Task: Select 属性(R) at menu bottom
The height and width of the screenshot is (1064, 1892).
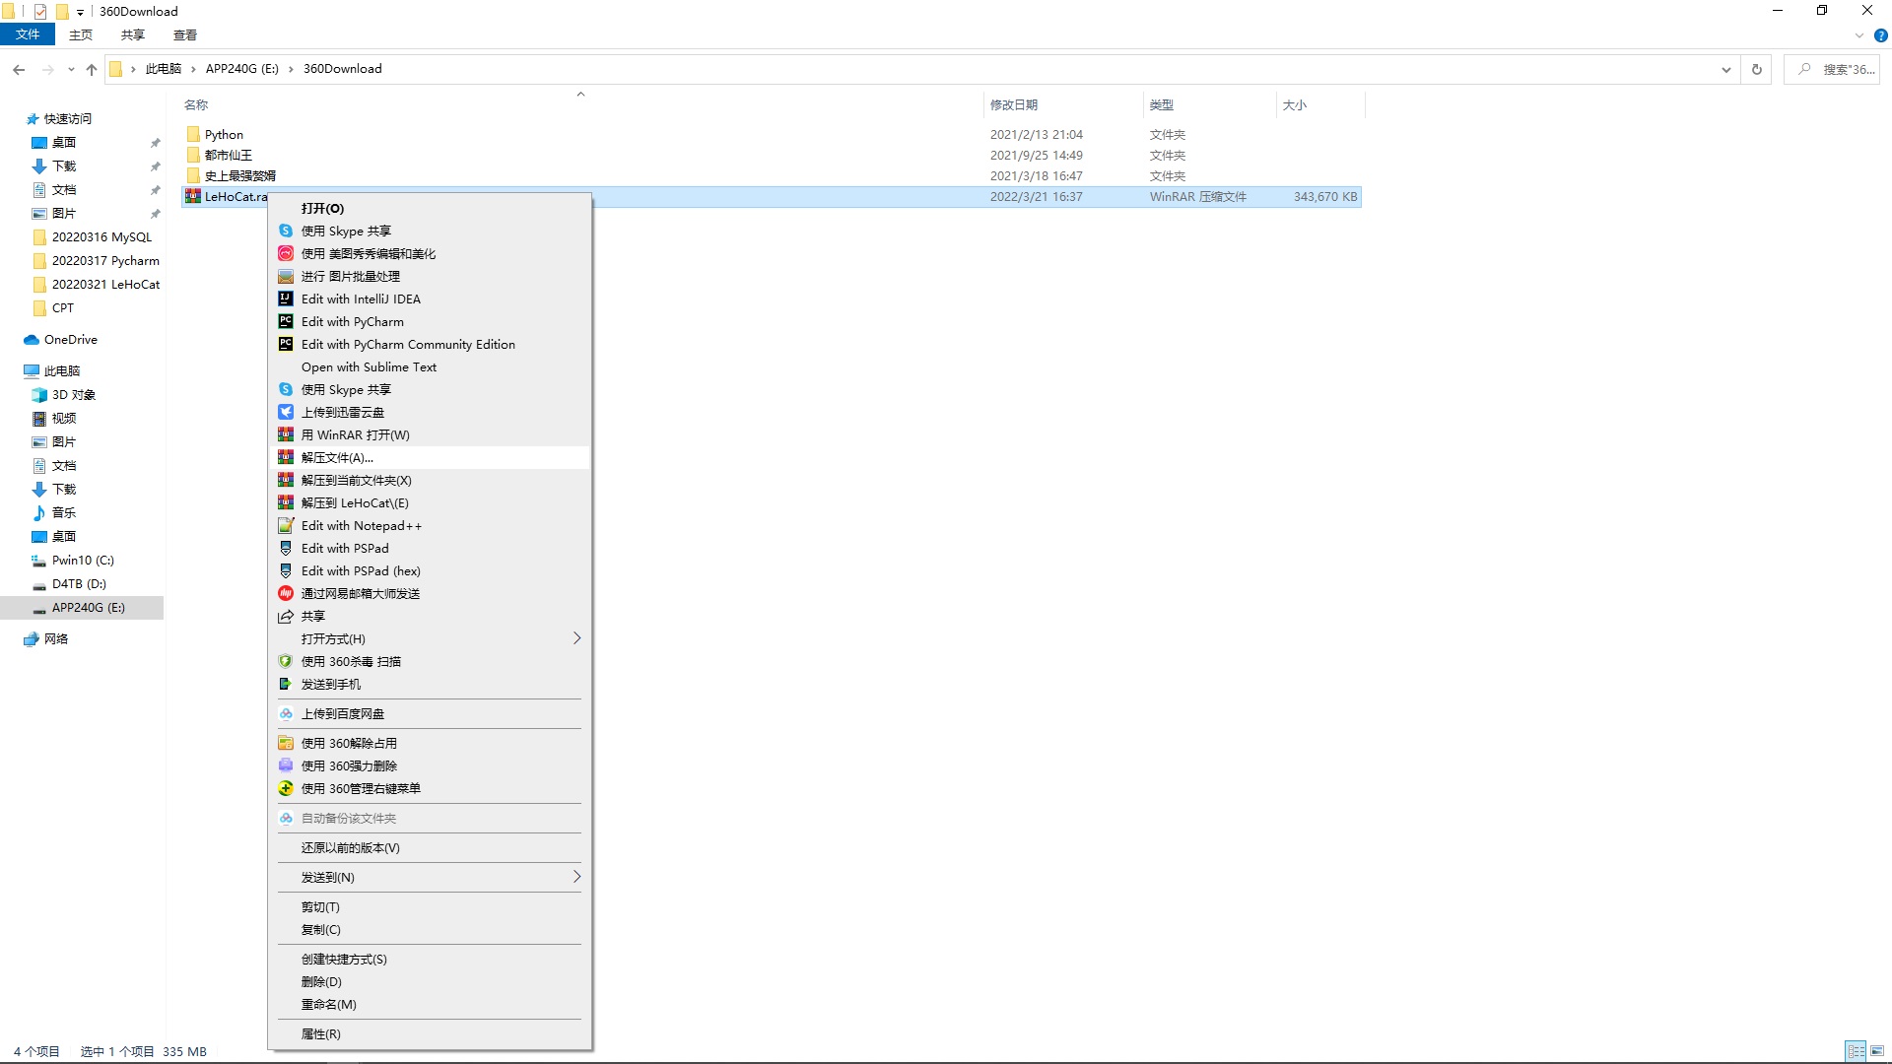Action: point(320,1033)
